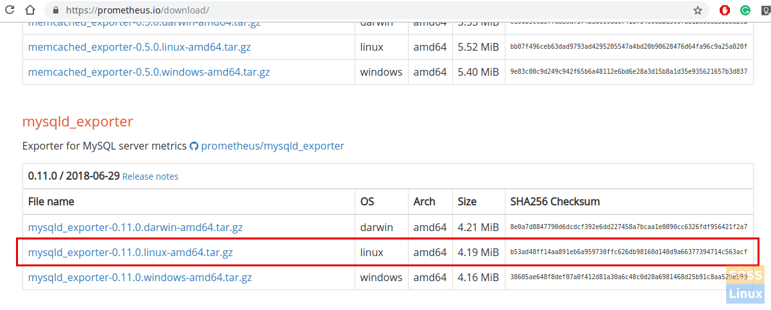Viewport: 771px width, 310px height.
Task: Click the 0.11.0 / 2018-06-29 version label
Action: point(74,176)
